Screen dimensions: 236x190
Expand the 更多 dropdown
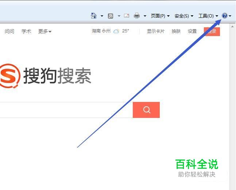coord(45,31)
